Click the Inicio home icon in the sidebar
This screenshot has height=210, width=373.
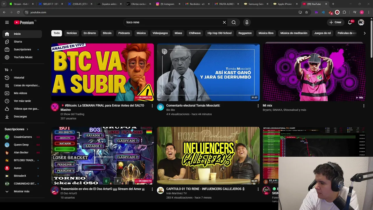[x=7, y=34]
